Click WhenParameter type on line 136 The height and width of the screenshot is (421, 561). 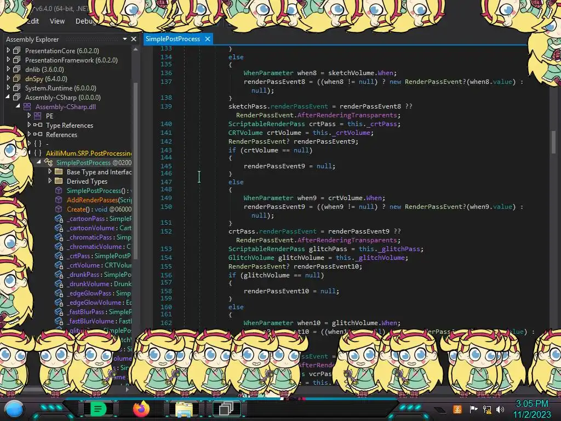(268, 73)
